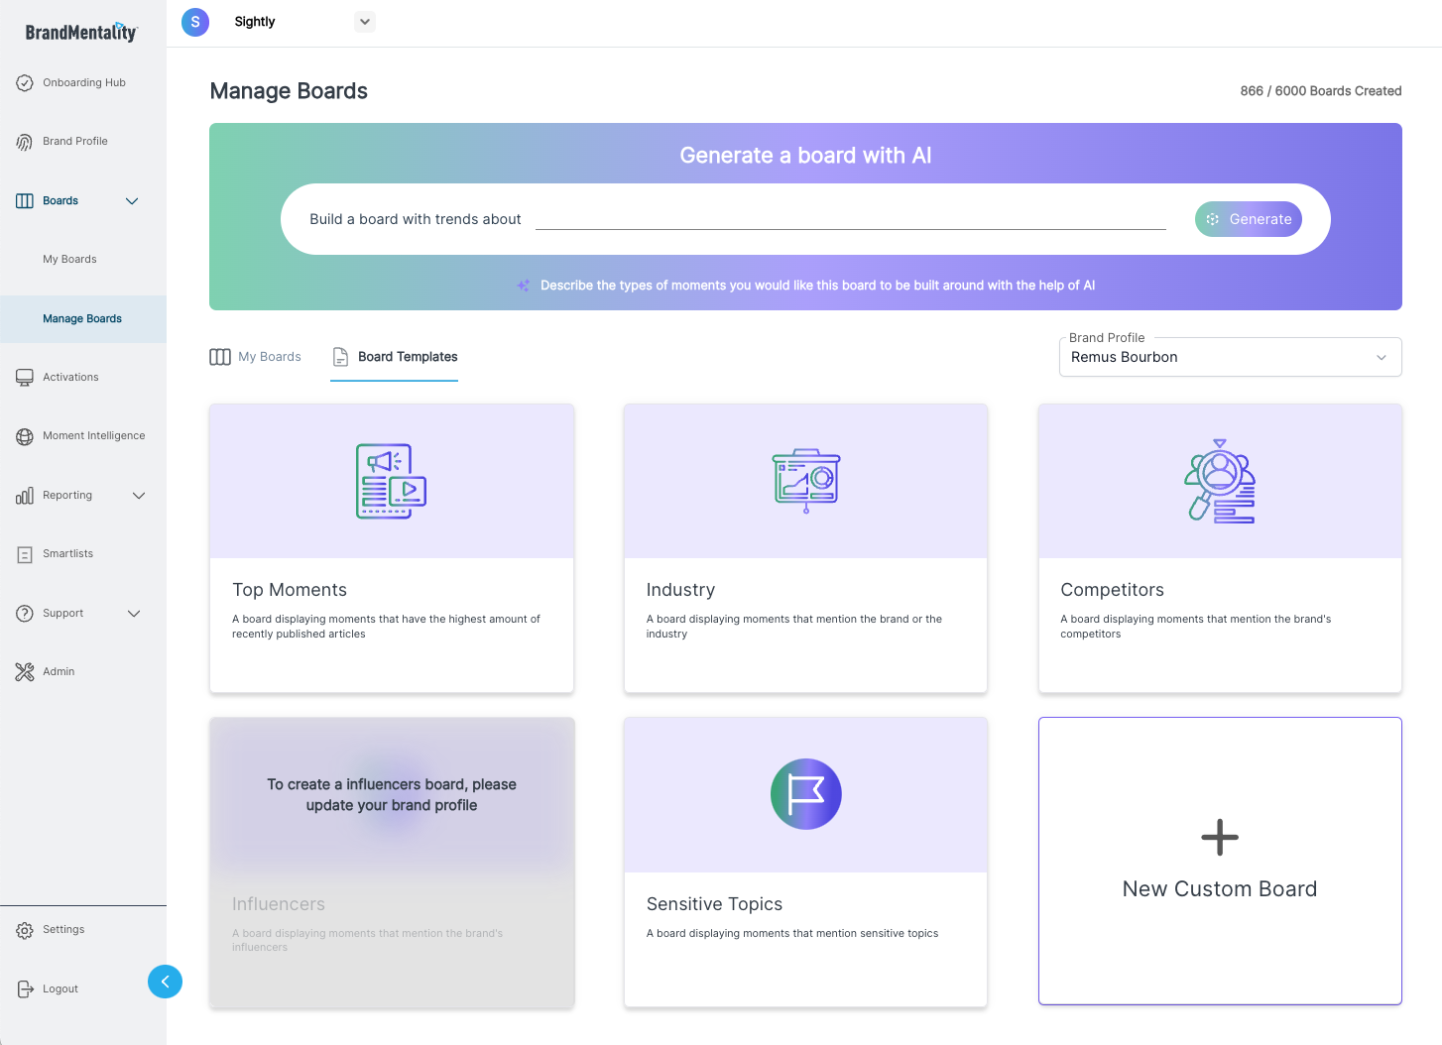Collapse sidebar with blue arrow button
This screenshot has height=1045, width=1442.
[x=165, y=982]
